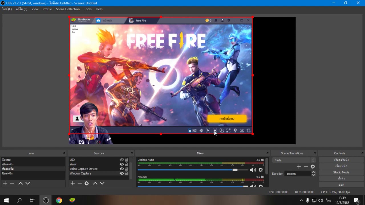The width and height of the screenshot is (365, 205).
Task: Remove scene transition with minus icon
Action: click(x=306, y=167)
